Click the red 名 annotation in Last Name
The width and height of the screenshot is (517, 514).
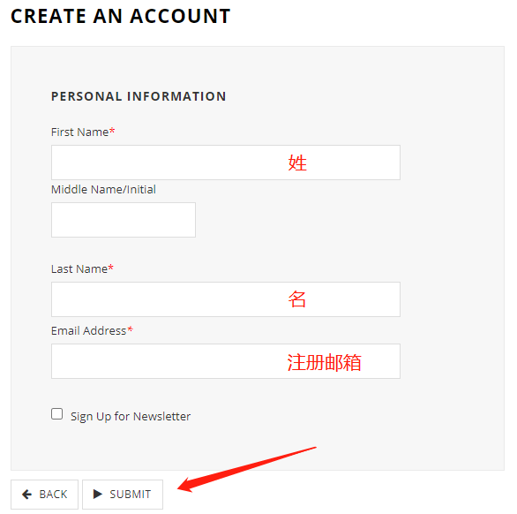(297, 299)
